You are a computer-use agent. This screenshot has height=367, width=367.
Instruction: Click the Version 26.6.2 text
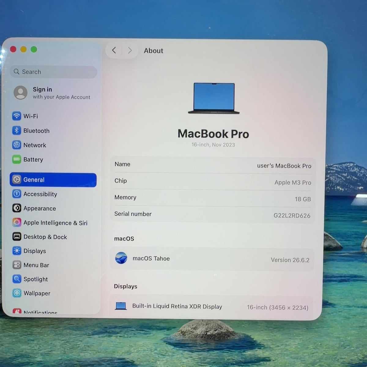290,260
